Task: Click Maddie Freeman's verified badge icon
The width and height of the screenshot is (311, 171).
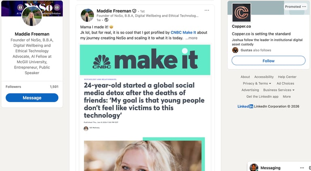Action: click(134, 11)
